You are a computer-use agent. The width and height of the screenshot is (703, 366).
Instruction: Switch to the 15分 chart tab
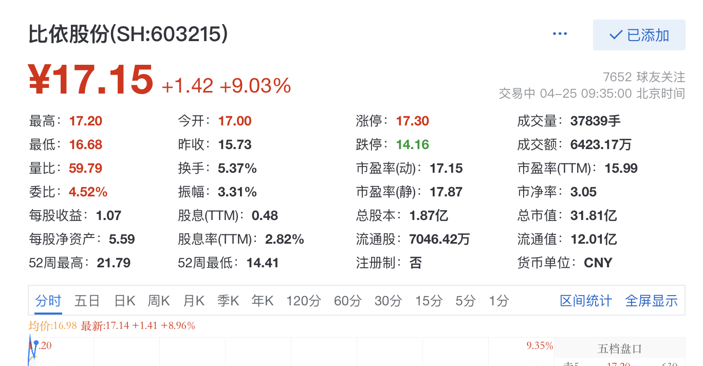429,301
